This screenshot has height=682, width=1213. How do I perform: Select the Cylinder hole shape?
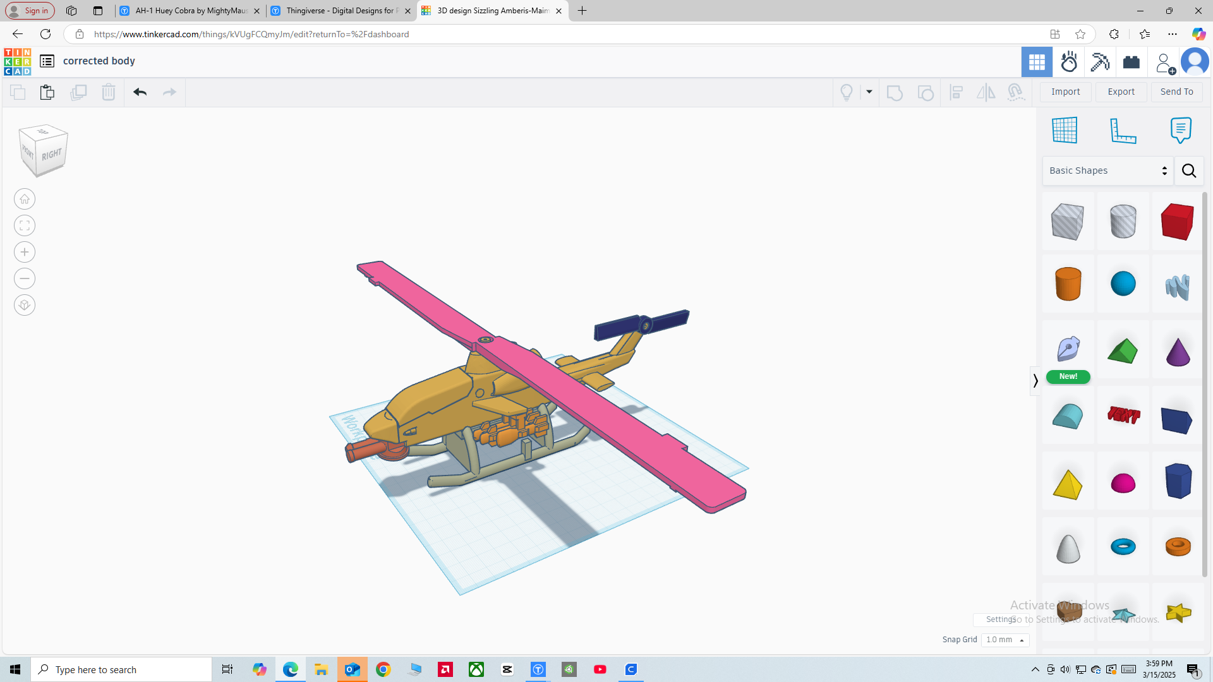pos(1123,221)
